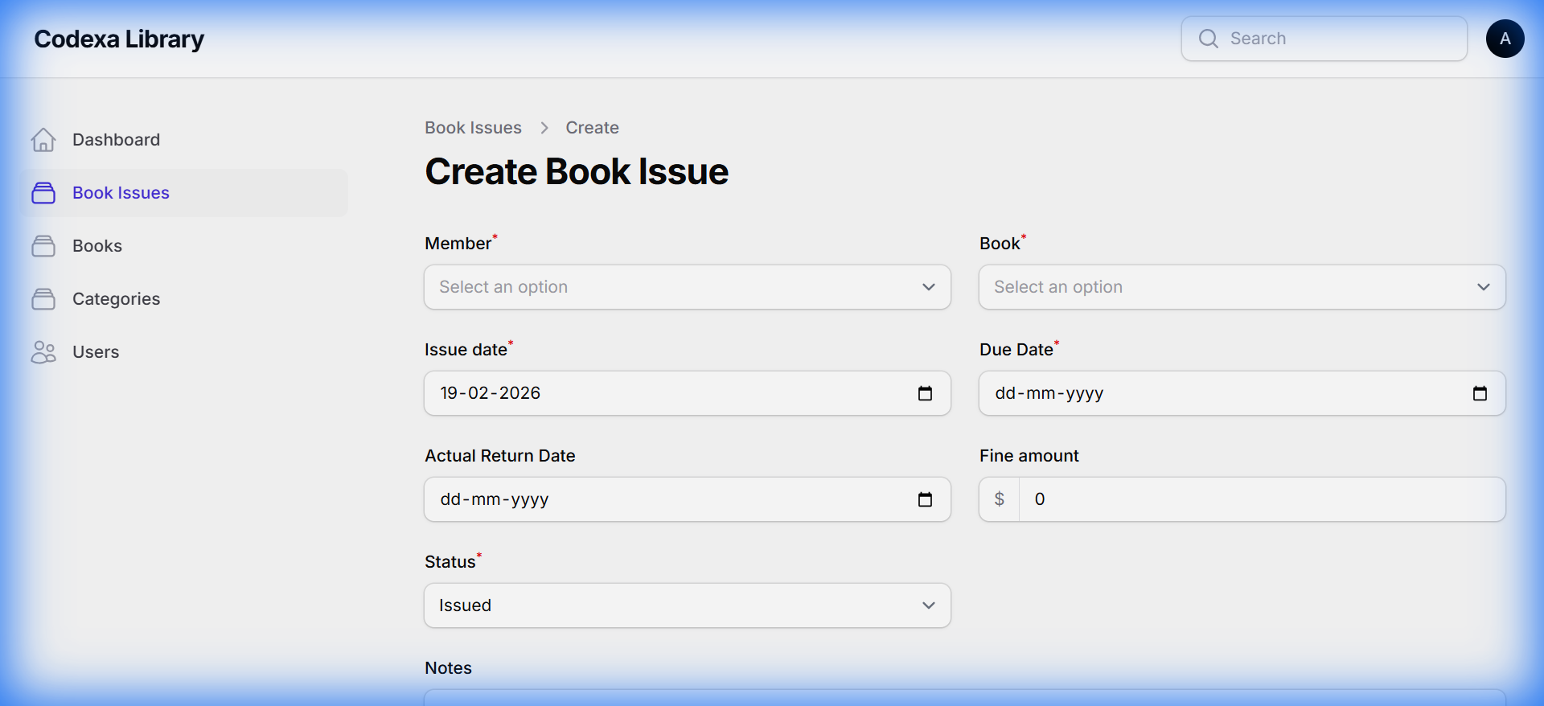The width and height of the screenshot is (1544, 706).
Task: Open the Status dropdown showing Issued
Action: 687,605
